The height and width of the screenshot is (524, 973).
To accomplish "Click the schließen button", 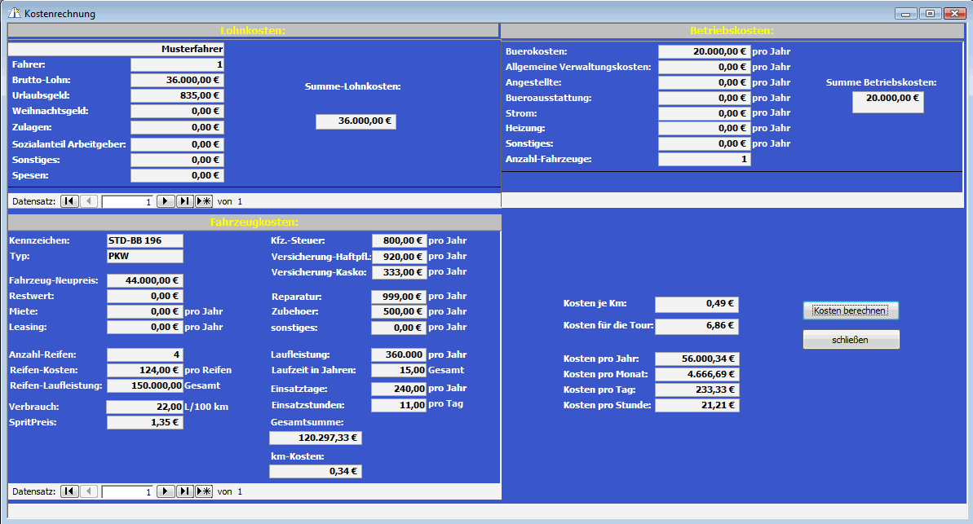I will (x=851, y=340).
